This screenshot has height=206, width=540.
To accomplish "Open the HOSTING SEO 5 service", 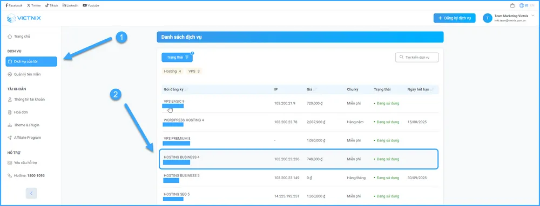I will tap(177, 194).
